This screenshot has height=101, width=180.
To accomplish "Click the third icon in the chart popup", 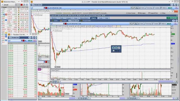I will [119, 48].
